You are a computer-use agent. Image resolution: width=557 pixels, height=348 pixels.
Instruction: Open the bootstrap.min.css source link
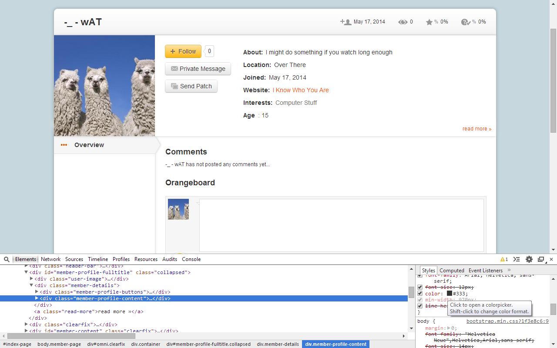pyautogui.click(x=507, y=321)
